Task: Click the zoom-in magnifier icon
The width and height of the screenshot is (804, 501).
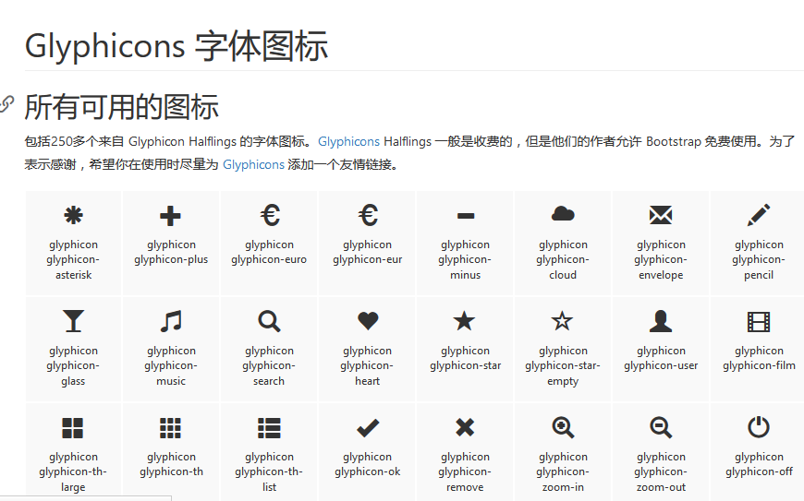Action: tap(563, 427)
